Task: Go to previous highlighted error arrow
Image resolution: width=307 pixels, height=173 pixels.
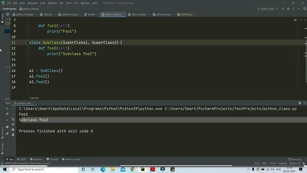Action: coord(301,20)
